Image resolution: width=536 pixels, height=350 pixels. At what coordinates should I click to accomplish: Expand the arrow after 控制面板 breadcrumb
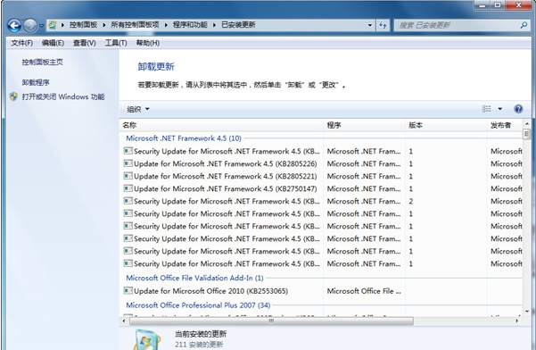[104, 25]
